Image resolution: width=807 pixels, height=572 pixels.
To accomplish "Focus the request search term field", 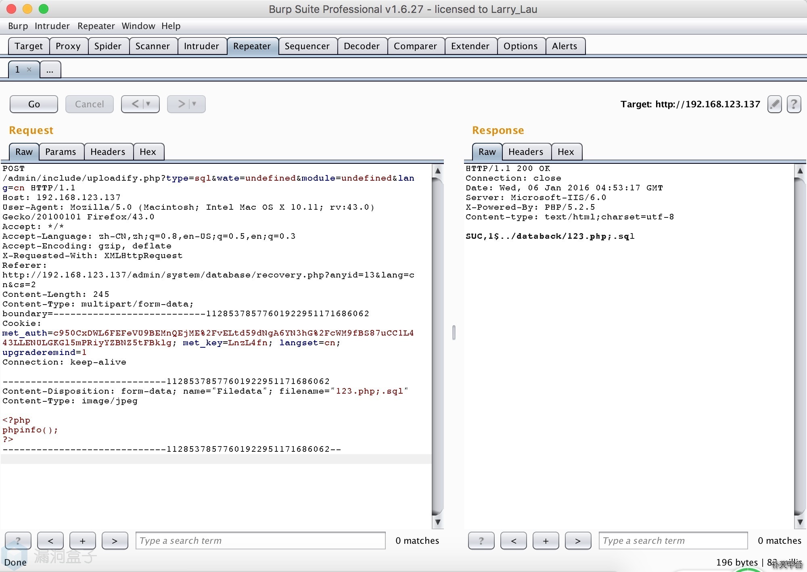I will 261,541.
